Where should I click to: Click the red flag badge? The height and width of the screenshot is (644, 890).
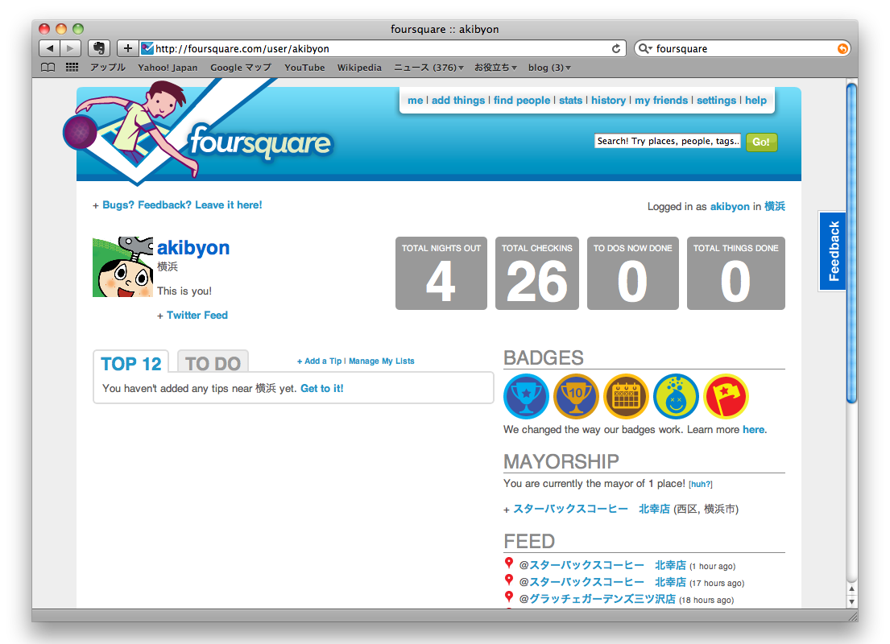pyautogui.click(x=726, y=396)
